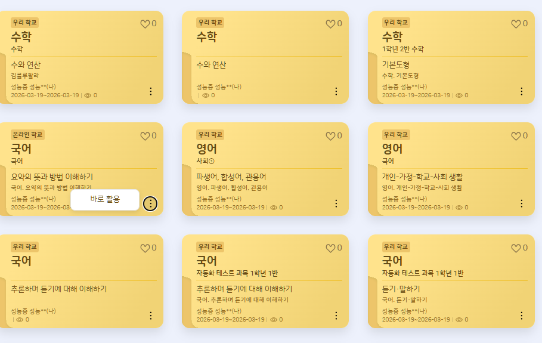Click view-count eye icon on 기본도형 card
The width and height of the screenshot is (542, 343).
pos(459,95)
